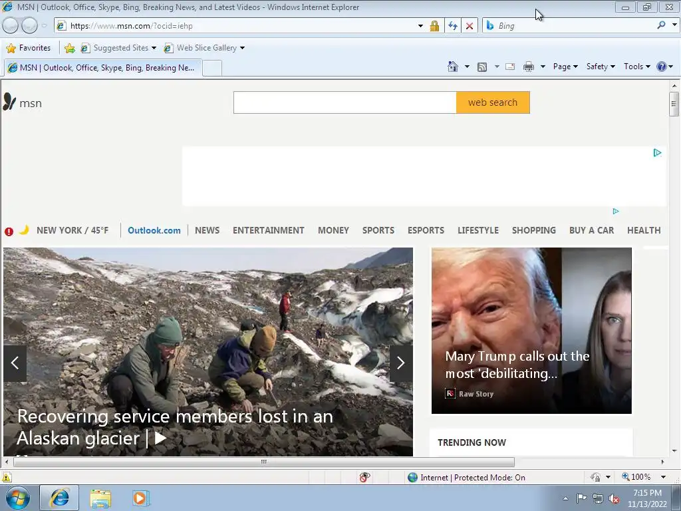Expand the zoom level dropdown arrow
This screenshot has width=681, height=511.
tap(663, 477)
